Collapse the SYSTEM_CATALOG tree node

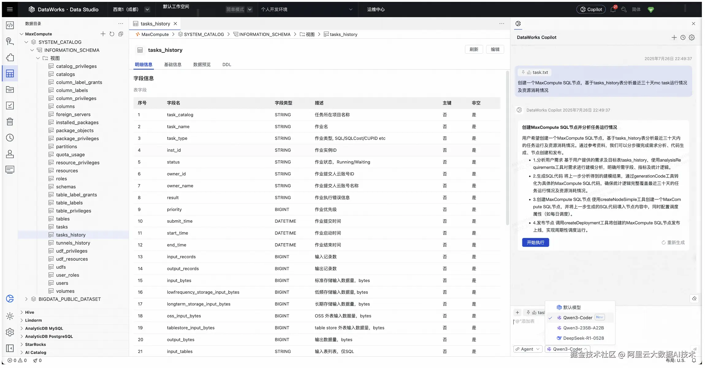26,42
